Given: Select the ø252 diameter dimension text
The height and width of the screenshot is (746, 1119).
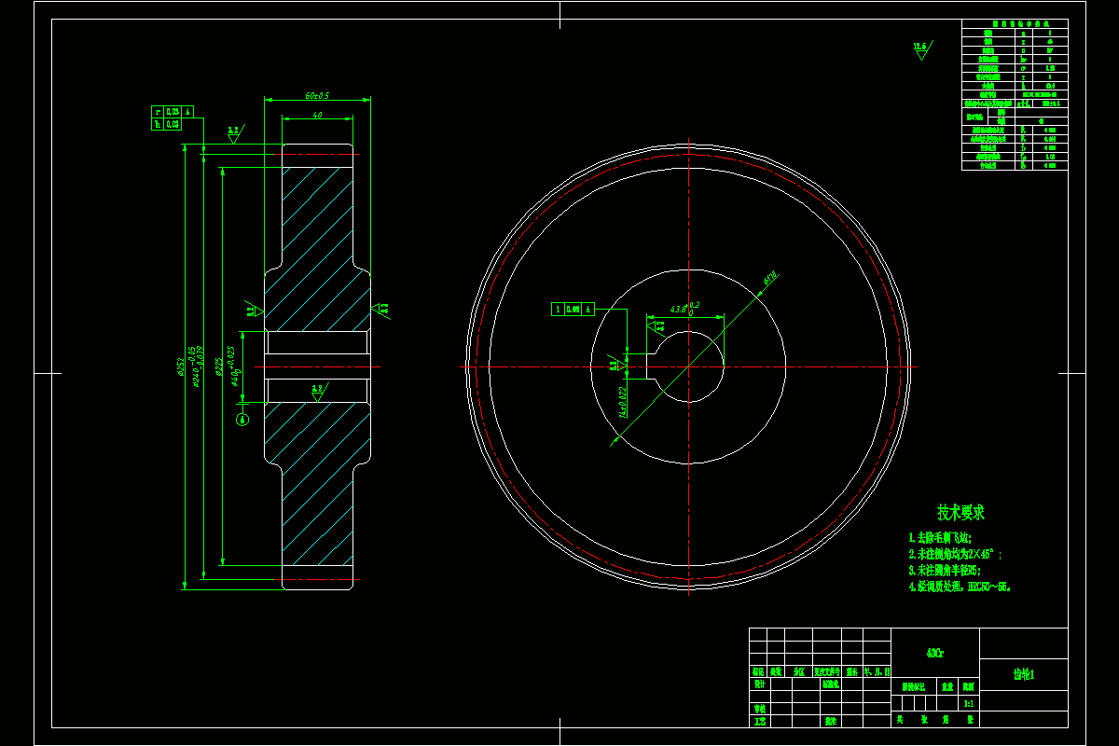Looking at the screenshot, I should [x=181, y=368].
